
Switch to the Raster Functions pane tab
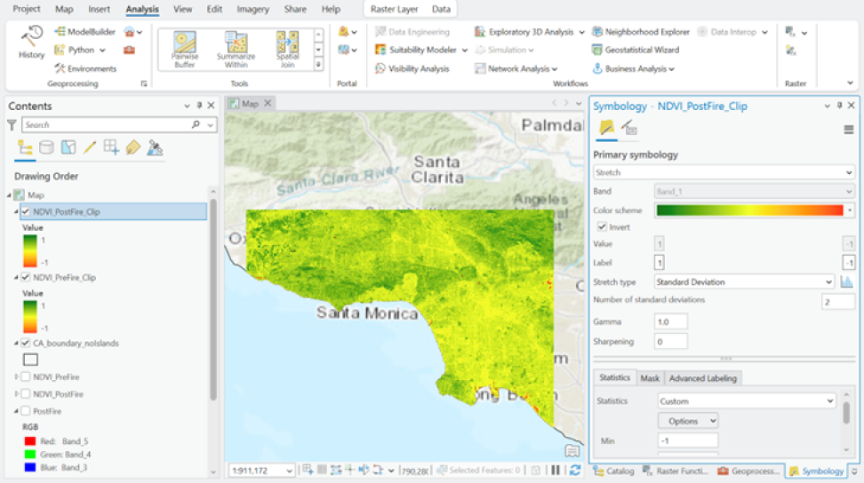point(676,471)
